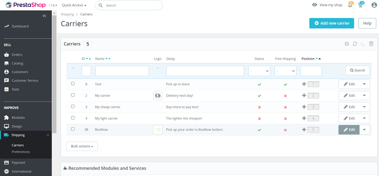Expand the Bulk actions dropdown
This screenshot has width=379, height=176.
click(x=82, y=146)
